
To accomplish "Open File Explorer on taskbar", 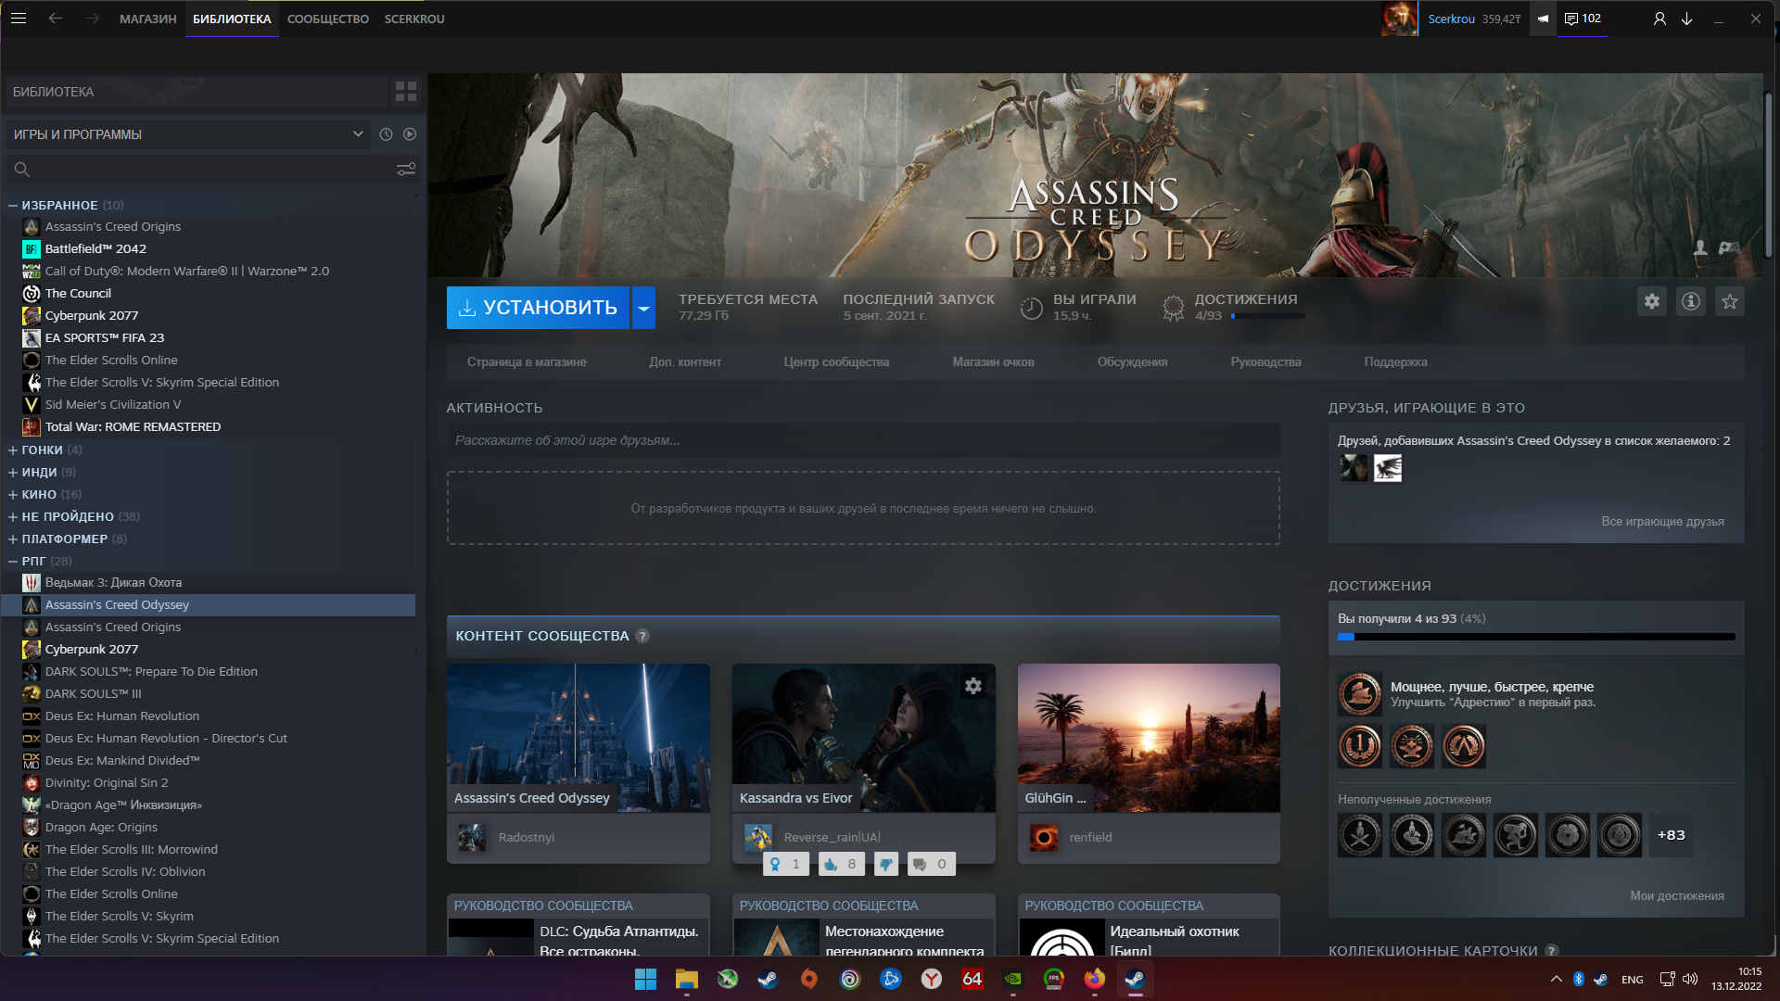I will tap(686, 979).
